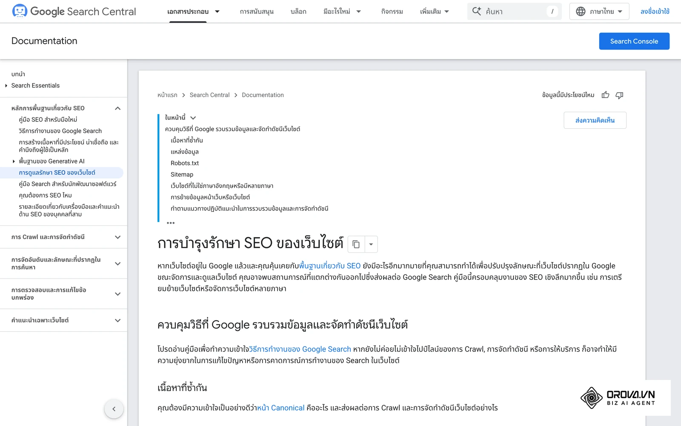Click the search sparkle magnifier icon
This screenshot has width=681, height=426.
(477, 12)
